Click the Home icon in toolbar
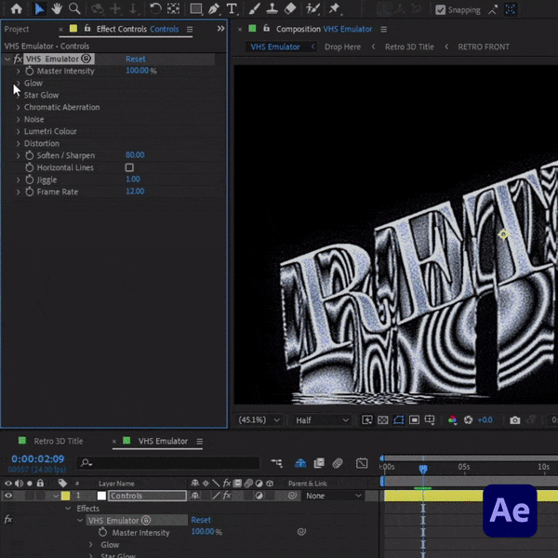The image size is (558, 558). click(x=16, y=9)
